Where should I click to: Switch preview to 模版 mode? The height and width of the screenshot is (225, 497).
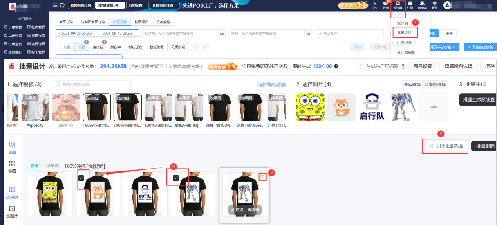[35, 166]
